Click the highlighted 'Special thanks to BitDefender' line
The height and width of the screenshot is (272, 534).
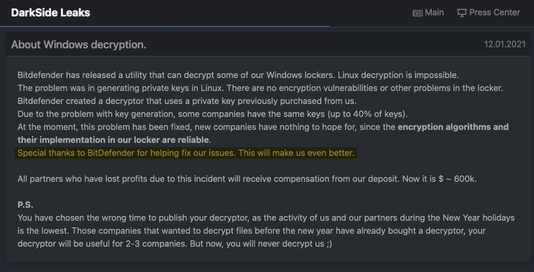point(186,153)
